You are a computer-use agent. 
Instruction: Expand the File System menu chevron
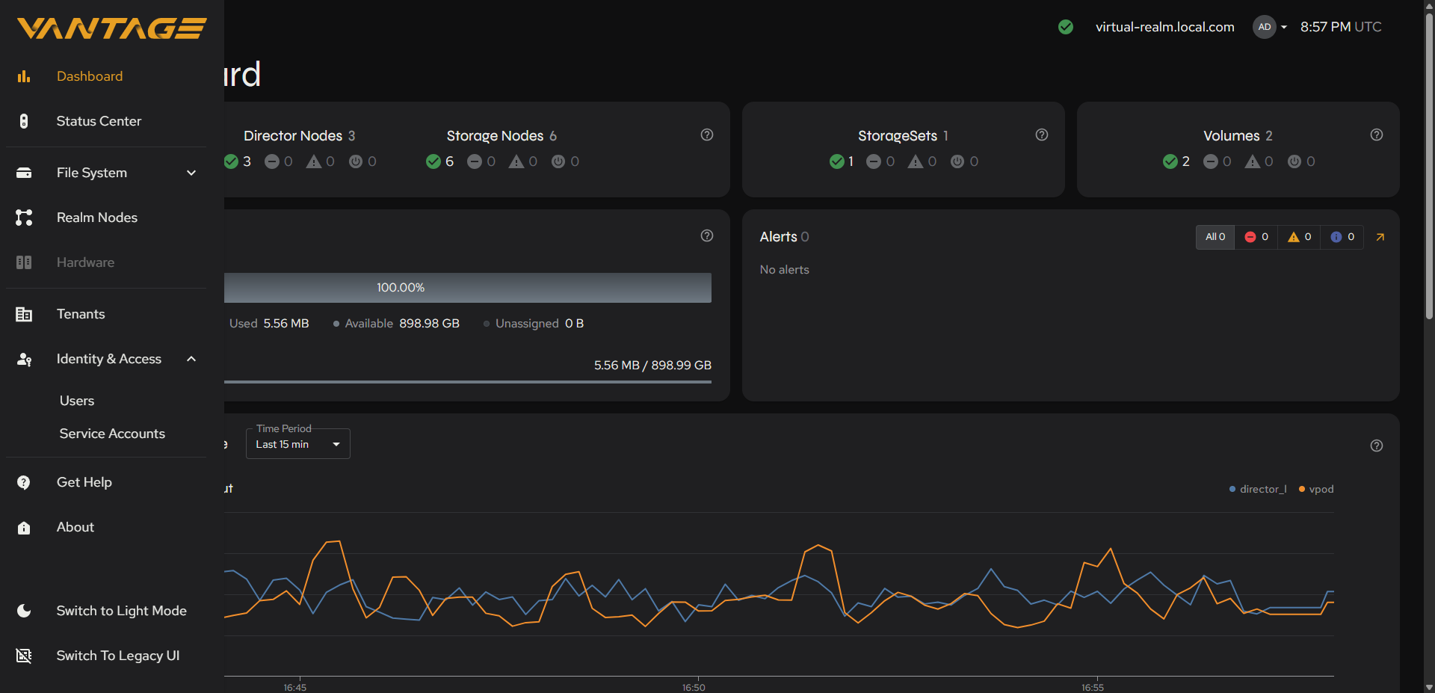[191, 173]
